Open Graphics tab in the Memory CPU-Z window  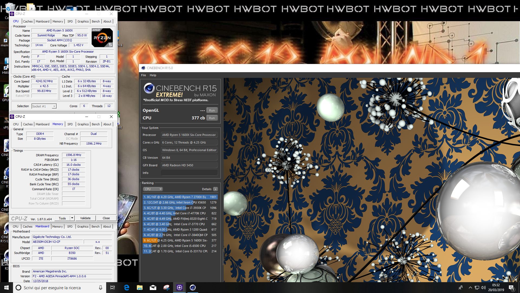pos(83,124)
